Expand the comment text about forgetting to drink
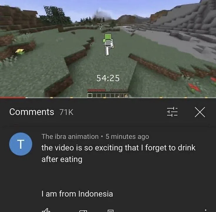Screen dimensions: 216x212 118,154
